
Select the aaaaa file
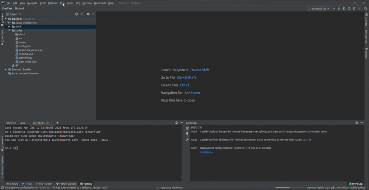click(21, 42)
